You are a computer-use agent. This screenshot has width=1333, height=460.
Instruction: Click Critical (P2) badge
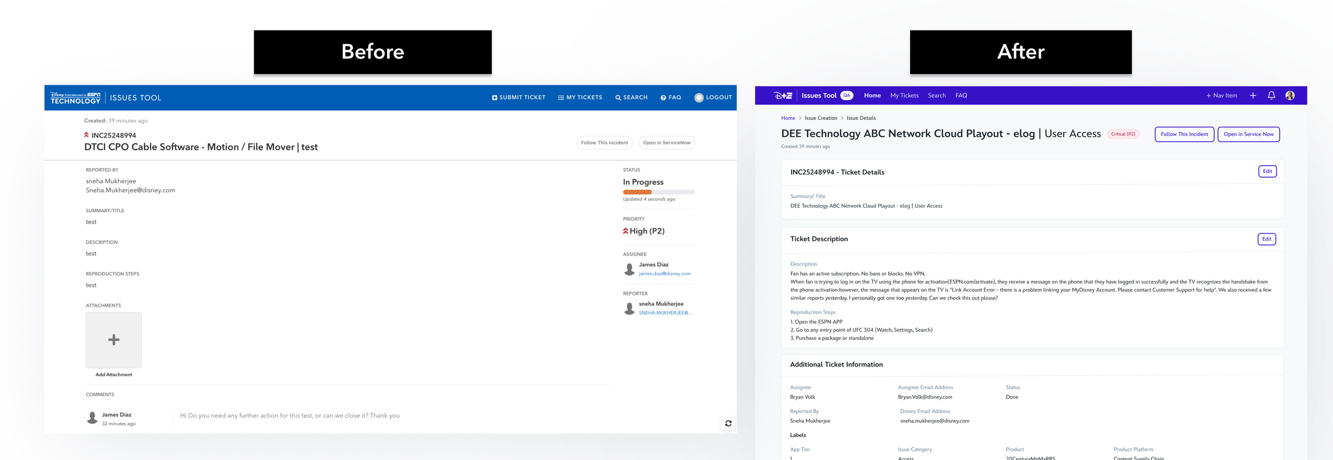pos(1123,134)
